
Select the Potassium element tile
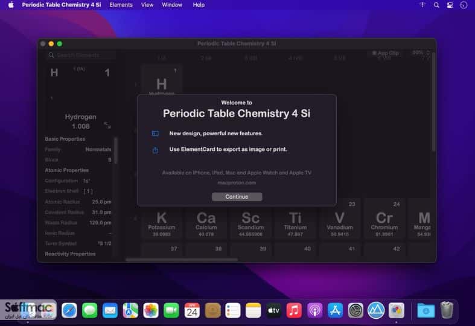click(162, 223)
